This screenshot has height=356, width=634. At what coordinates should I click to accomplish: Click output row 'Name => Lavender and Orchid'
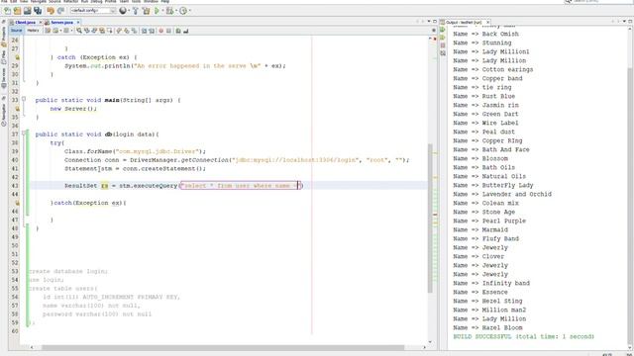pos(502,194)
